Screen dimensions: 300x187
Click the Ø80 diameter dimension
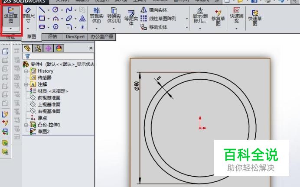137,86
